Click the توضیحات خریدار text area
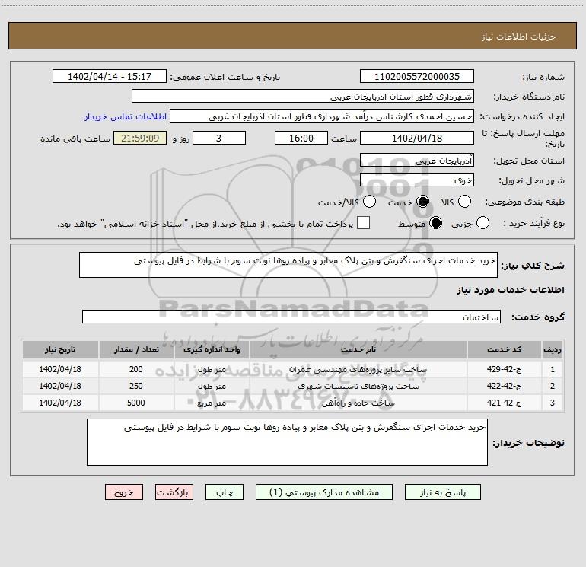Screen dimensions: 586x567 coord(287,442)
